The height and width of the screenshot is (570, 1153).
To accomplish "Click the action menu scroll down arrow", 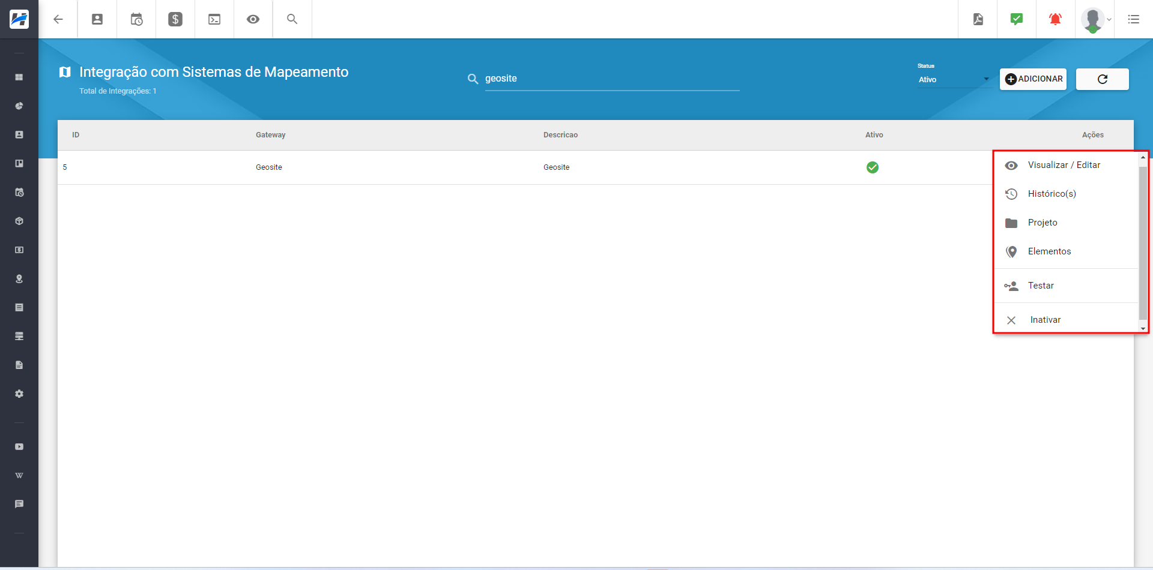I will coord(1143,328).
